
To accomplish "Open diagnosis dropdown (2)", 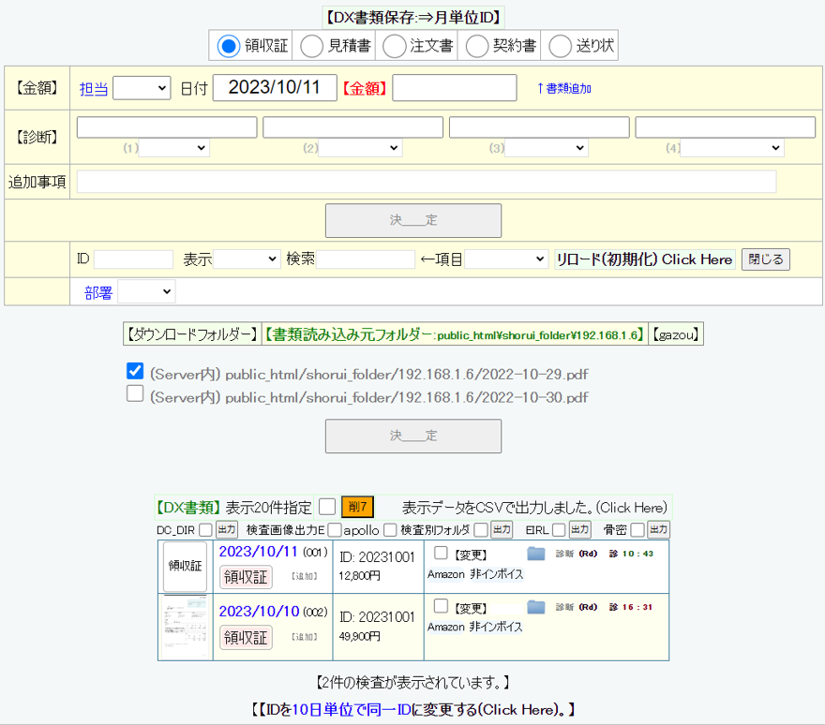I will coord(360,148).
